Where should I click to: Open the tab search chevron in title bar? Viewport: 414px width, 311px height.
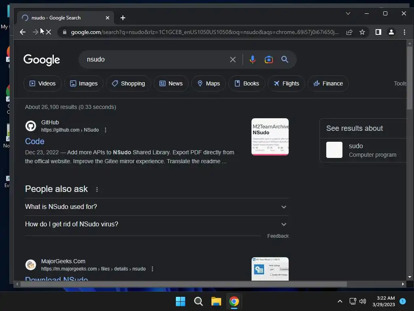[x=348, y=13]
